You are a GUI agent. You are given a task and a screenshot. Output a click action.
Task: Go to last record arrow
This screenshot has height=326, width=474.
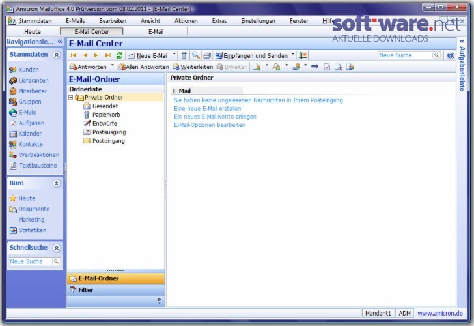108,55
